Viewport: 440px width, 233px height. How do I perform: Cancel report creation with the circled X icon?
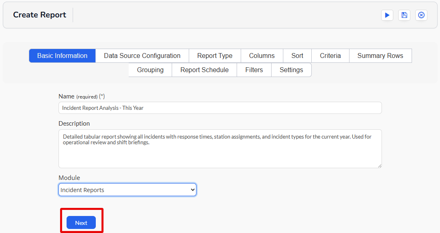point(421,15)
